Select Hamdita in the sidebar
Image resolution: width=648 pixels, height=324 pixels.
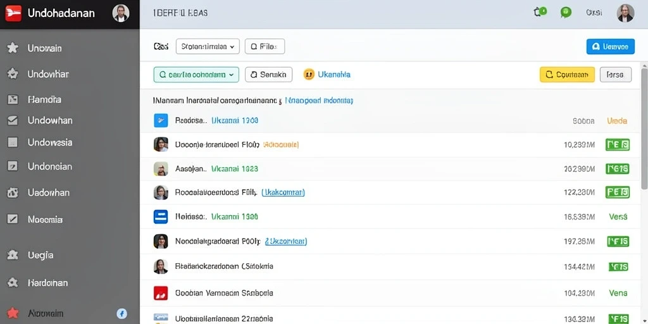[44, 99]
